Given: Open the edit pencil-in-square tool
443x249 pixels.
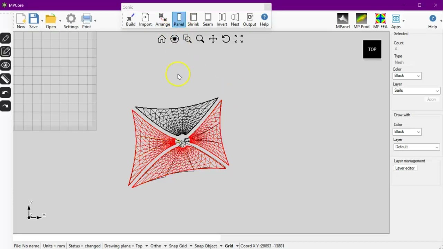Looking at the screenshot, I should pyautogui.click(x=6, y=52).
